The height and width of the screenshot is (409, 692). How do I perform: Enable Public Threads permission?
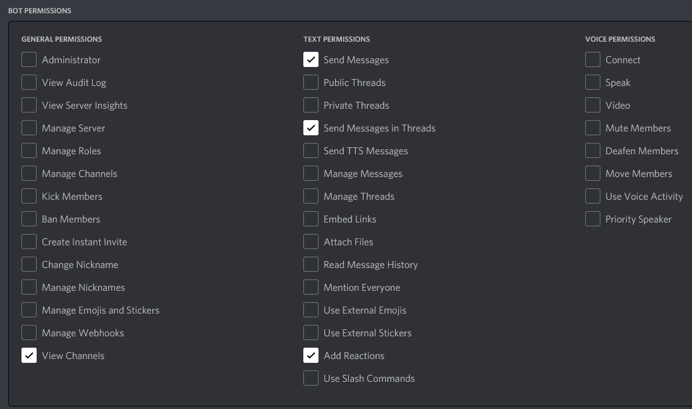(310, 82)
